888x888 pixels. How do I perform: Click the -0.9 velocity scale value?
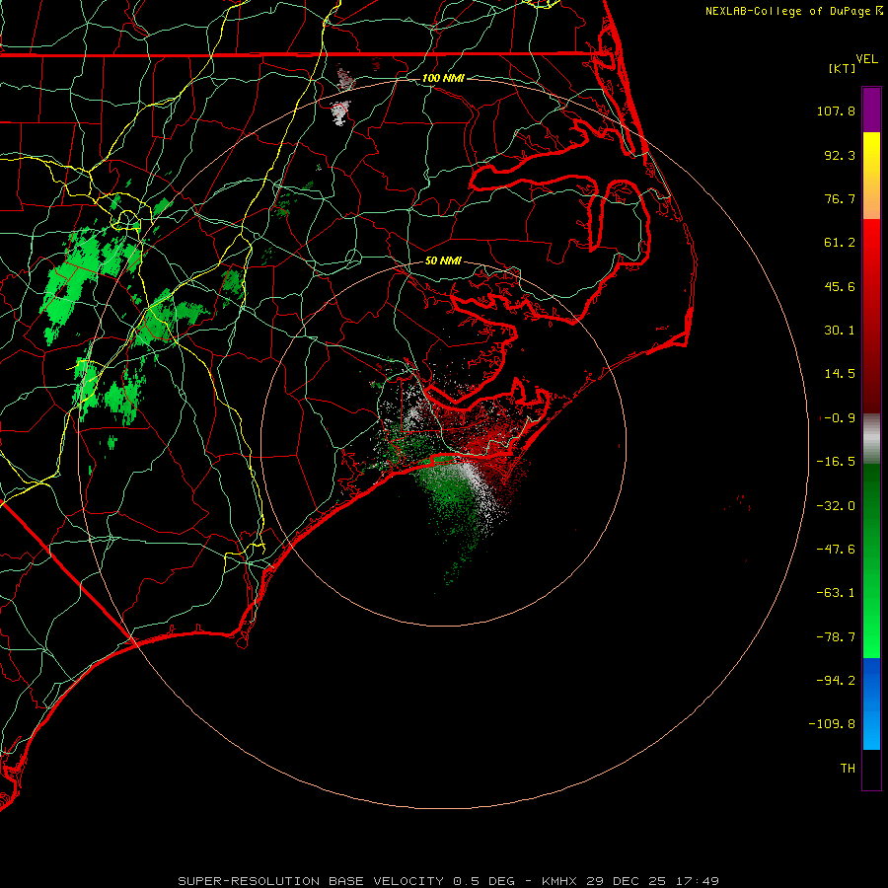click(840, 418)
